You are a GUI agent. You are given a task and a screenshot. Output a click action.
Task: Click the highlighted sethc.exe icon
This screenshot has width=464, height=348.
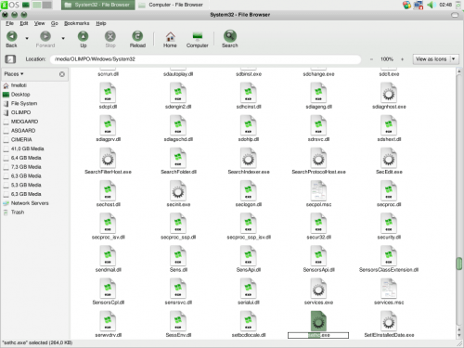click(318, 321)
